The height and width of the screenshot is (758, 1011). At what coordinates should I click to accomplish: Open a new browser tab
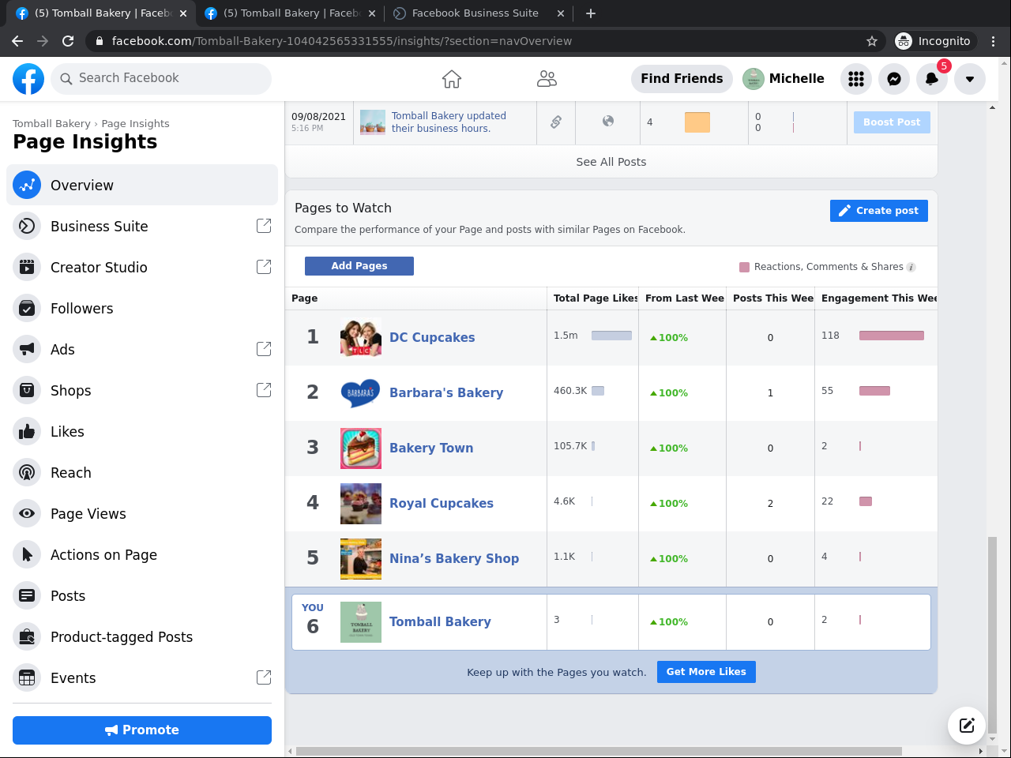pyautogui.click(x=591, y=13)
